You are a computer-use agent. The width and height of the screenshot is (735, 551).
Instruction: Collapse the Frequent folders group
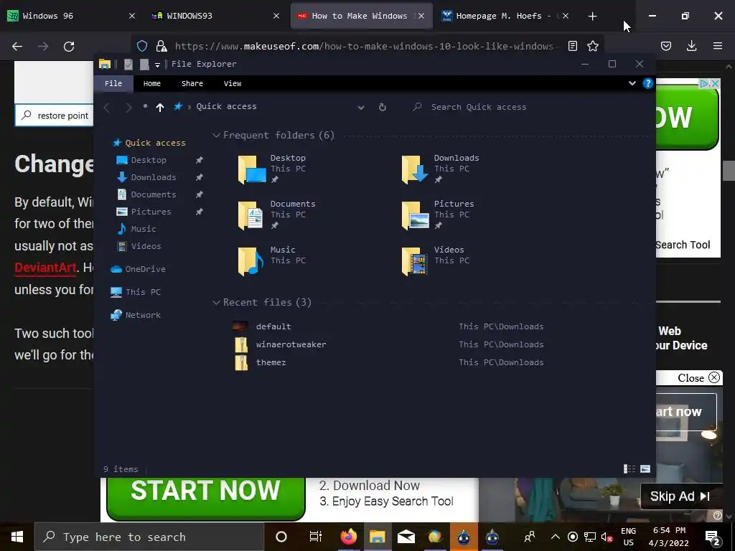(x=216, y=136)
